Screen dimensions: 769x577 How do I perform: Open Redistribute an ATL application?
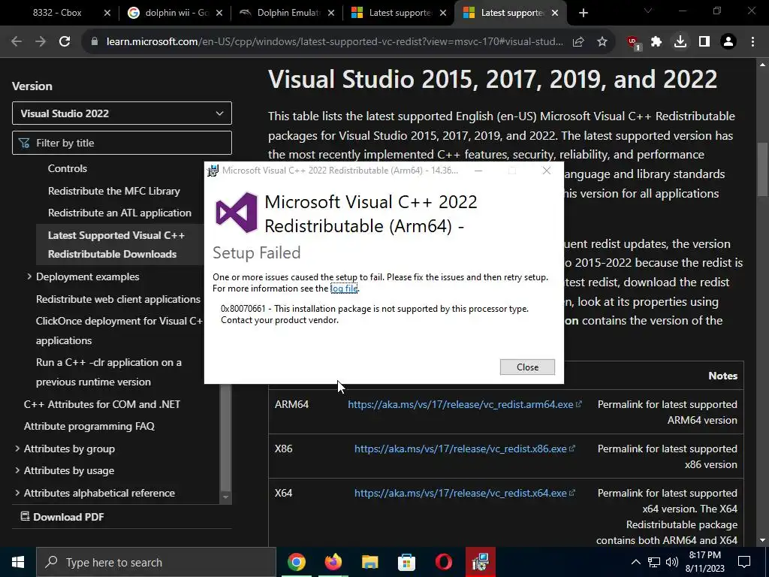[119, 213]
